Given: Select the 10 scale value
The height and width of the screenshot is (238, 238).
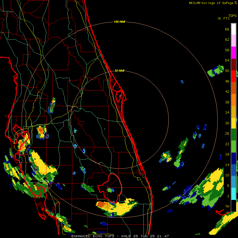Looking at the screenshot, I should (227, 175).
